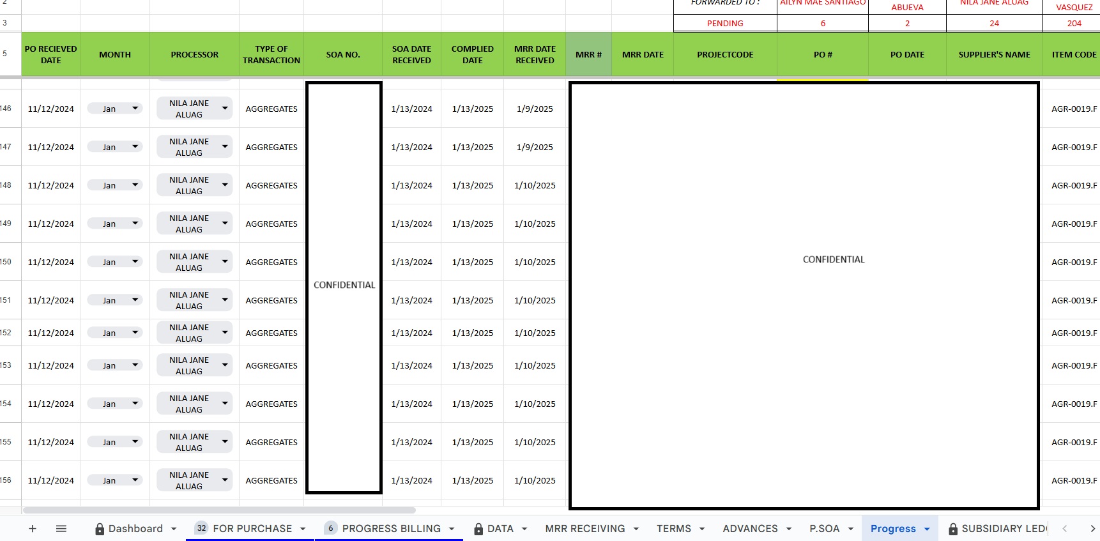Viewport: 1100px width, 541px height.
Task: Open TERMS tab dropdown arrow
Action: (x=702, y=529)
